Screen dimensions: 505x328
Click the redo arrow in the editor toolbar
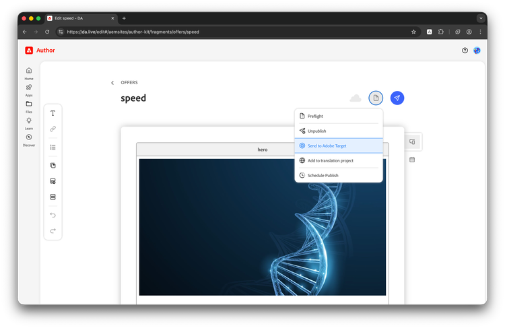point(53,231)
